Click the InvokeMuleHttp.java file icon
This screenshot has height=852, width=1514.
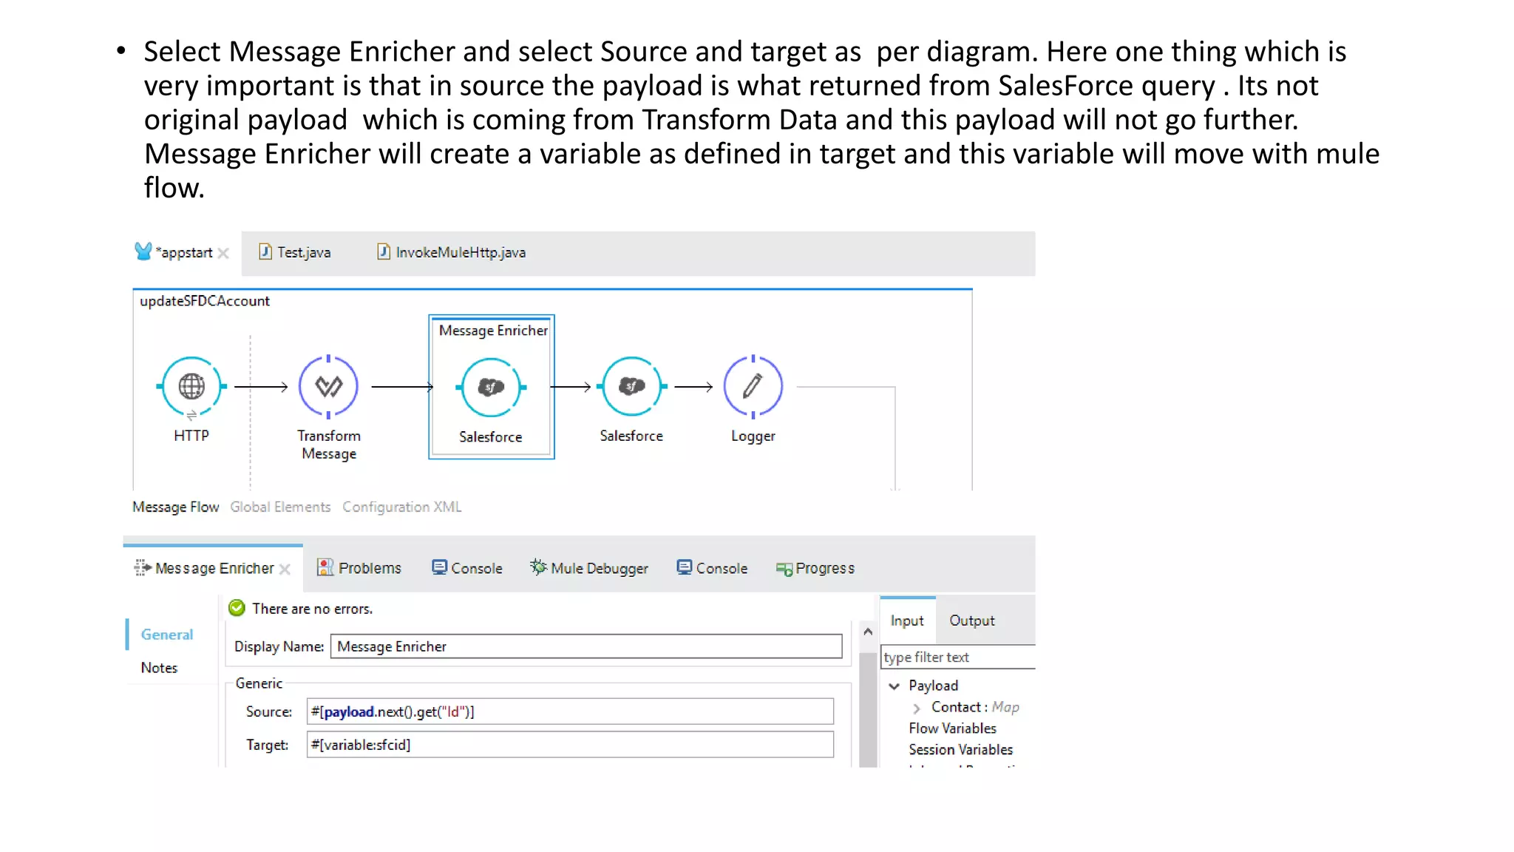point(384,251)
